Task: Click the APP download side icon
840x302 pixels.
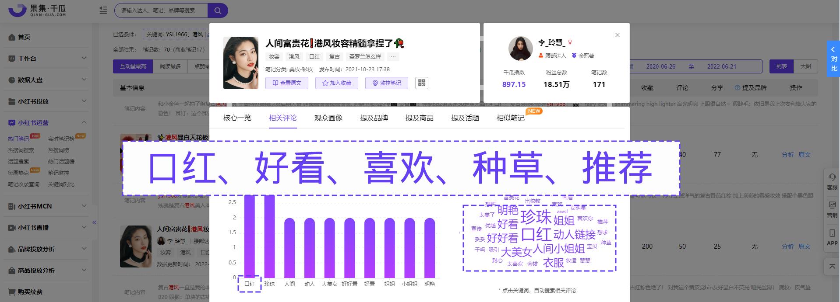Action: point(832,237)
